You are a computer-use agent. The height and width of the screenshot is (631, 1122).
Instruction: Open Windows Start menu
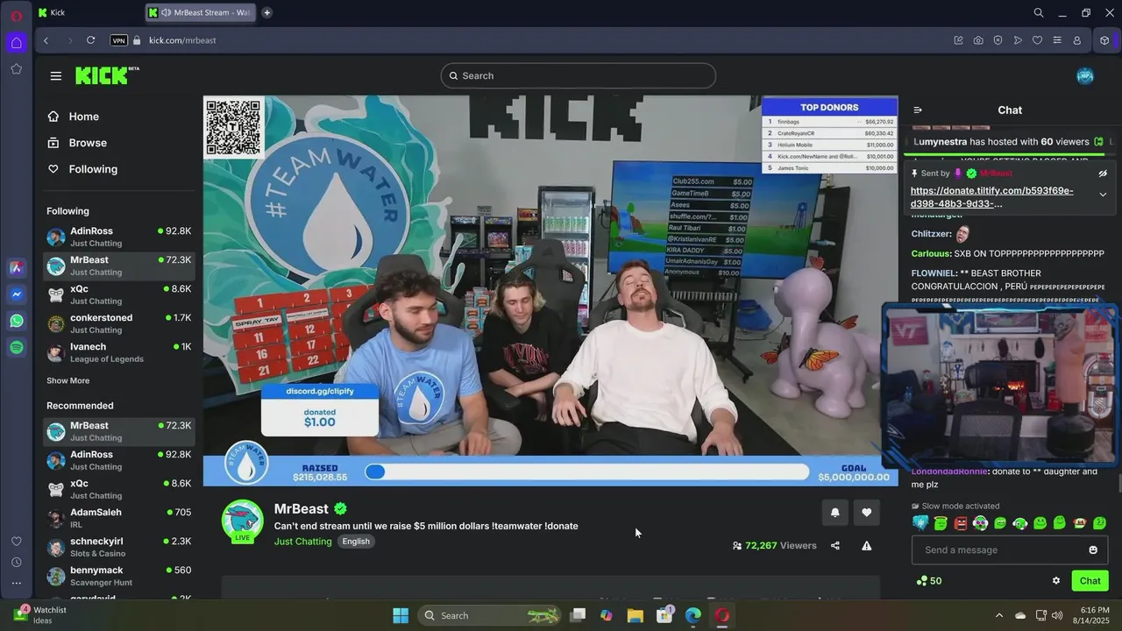401,615
